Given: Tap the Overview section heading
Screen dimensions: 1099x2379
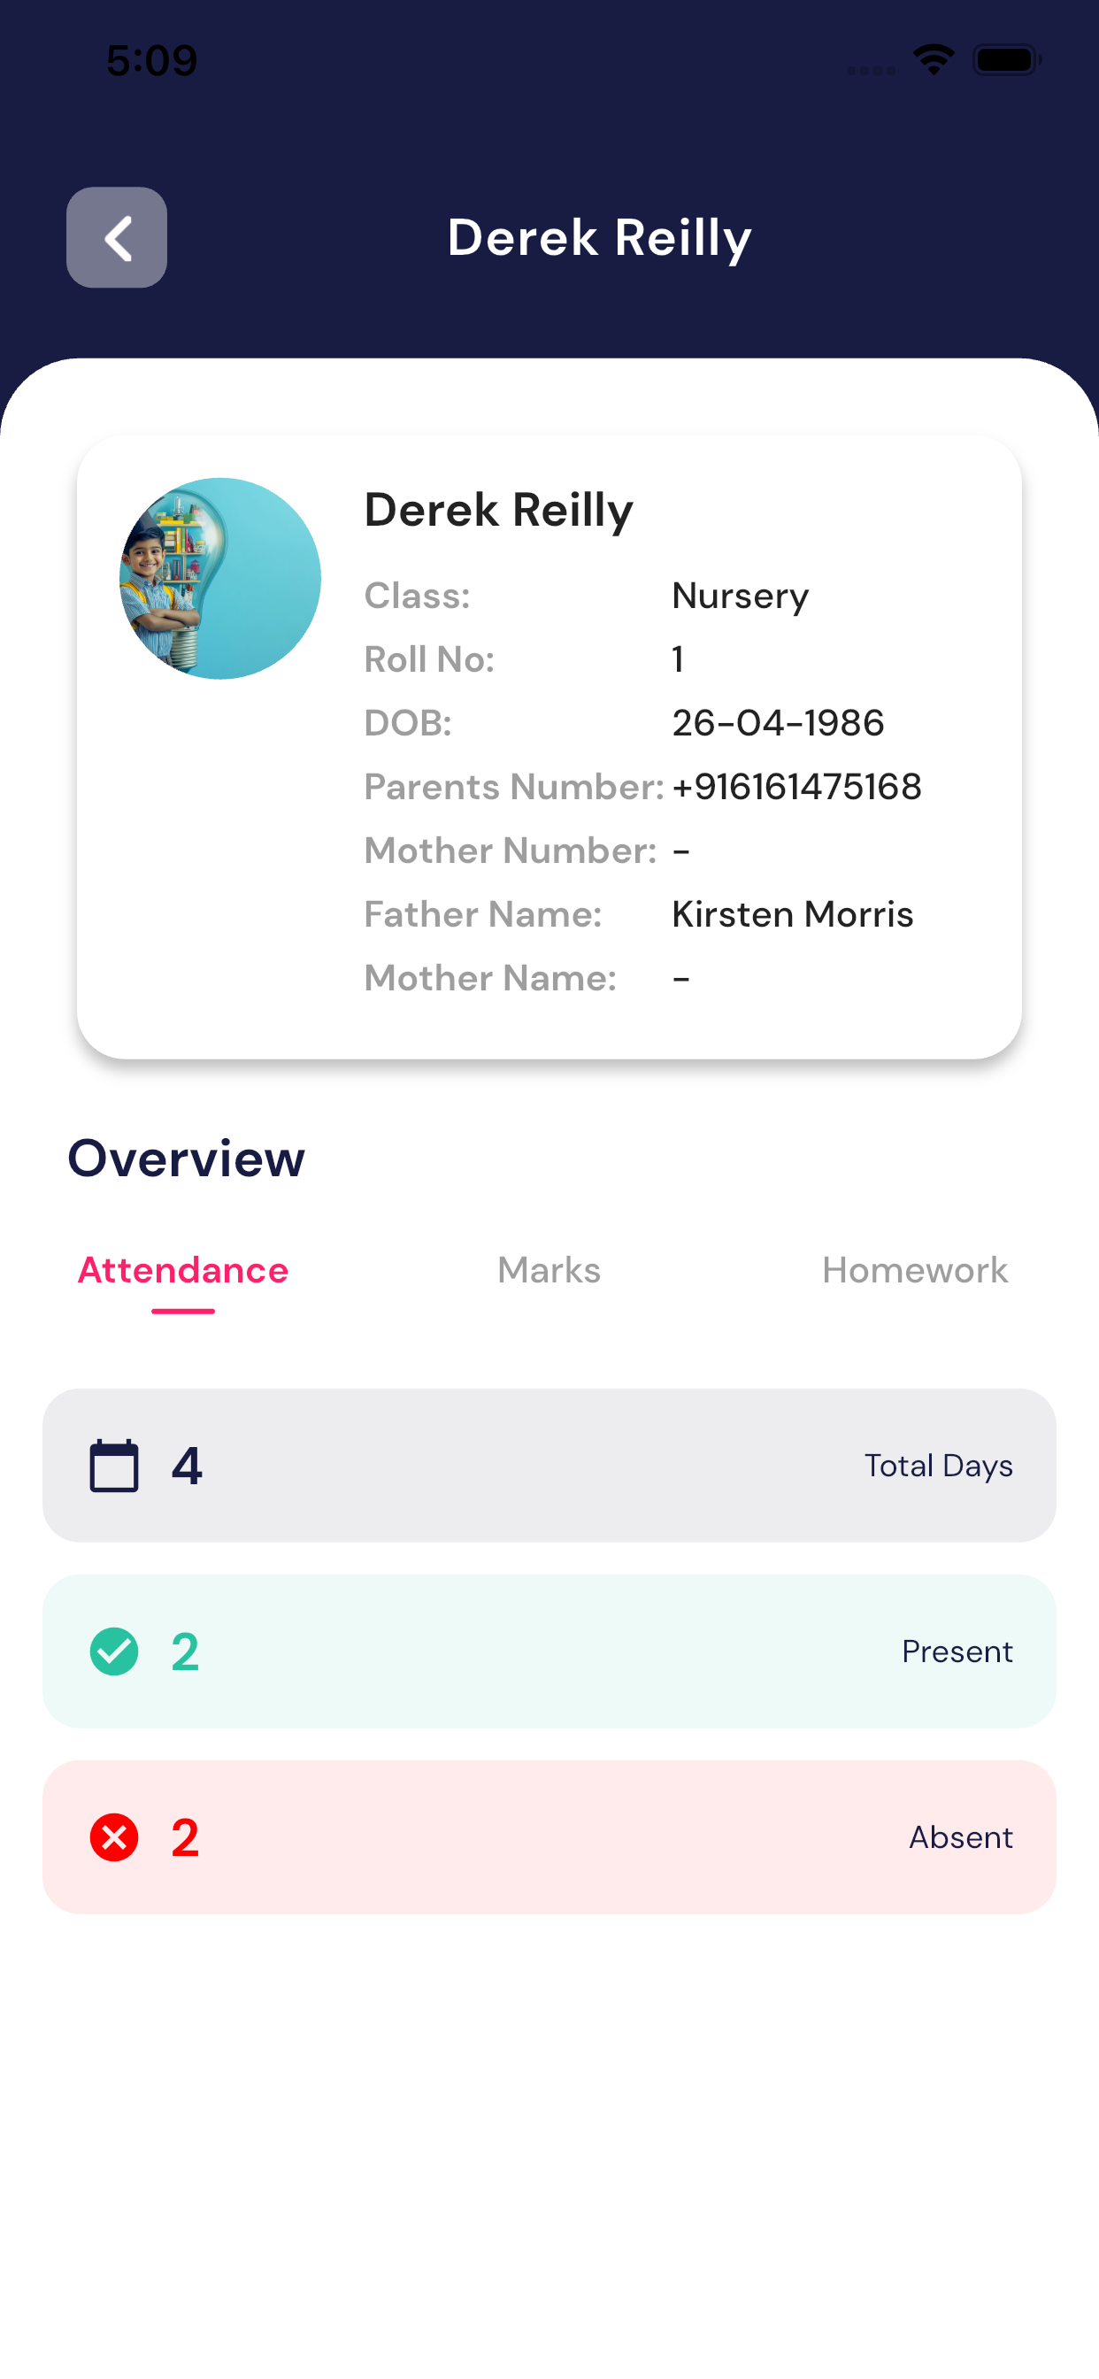Looking at the screenshot, I should (186, 1159).
